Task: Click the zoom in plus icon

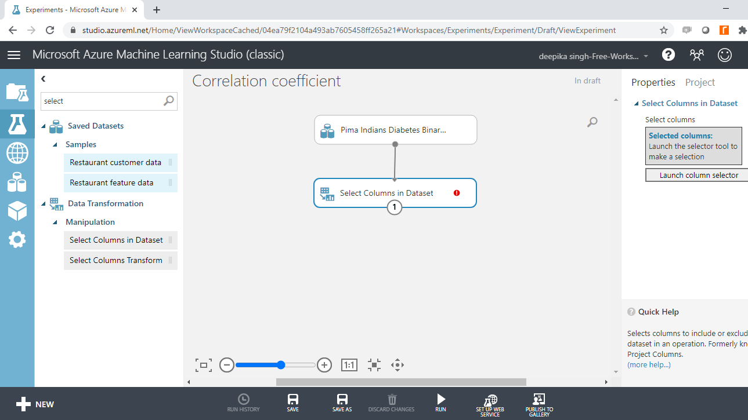Action: 325,365
